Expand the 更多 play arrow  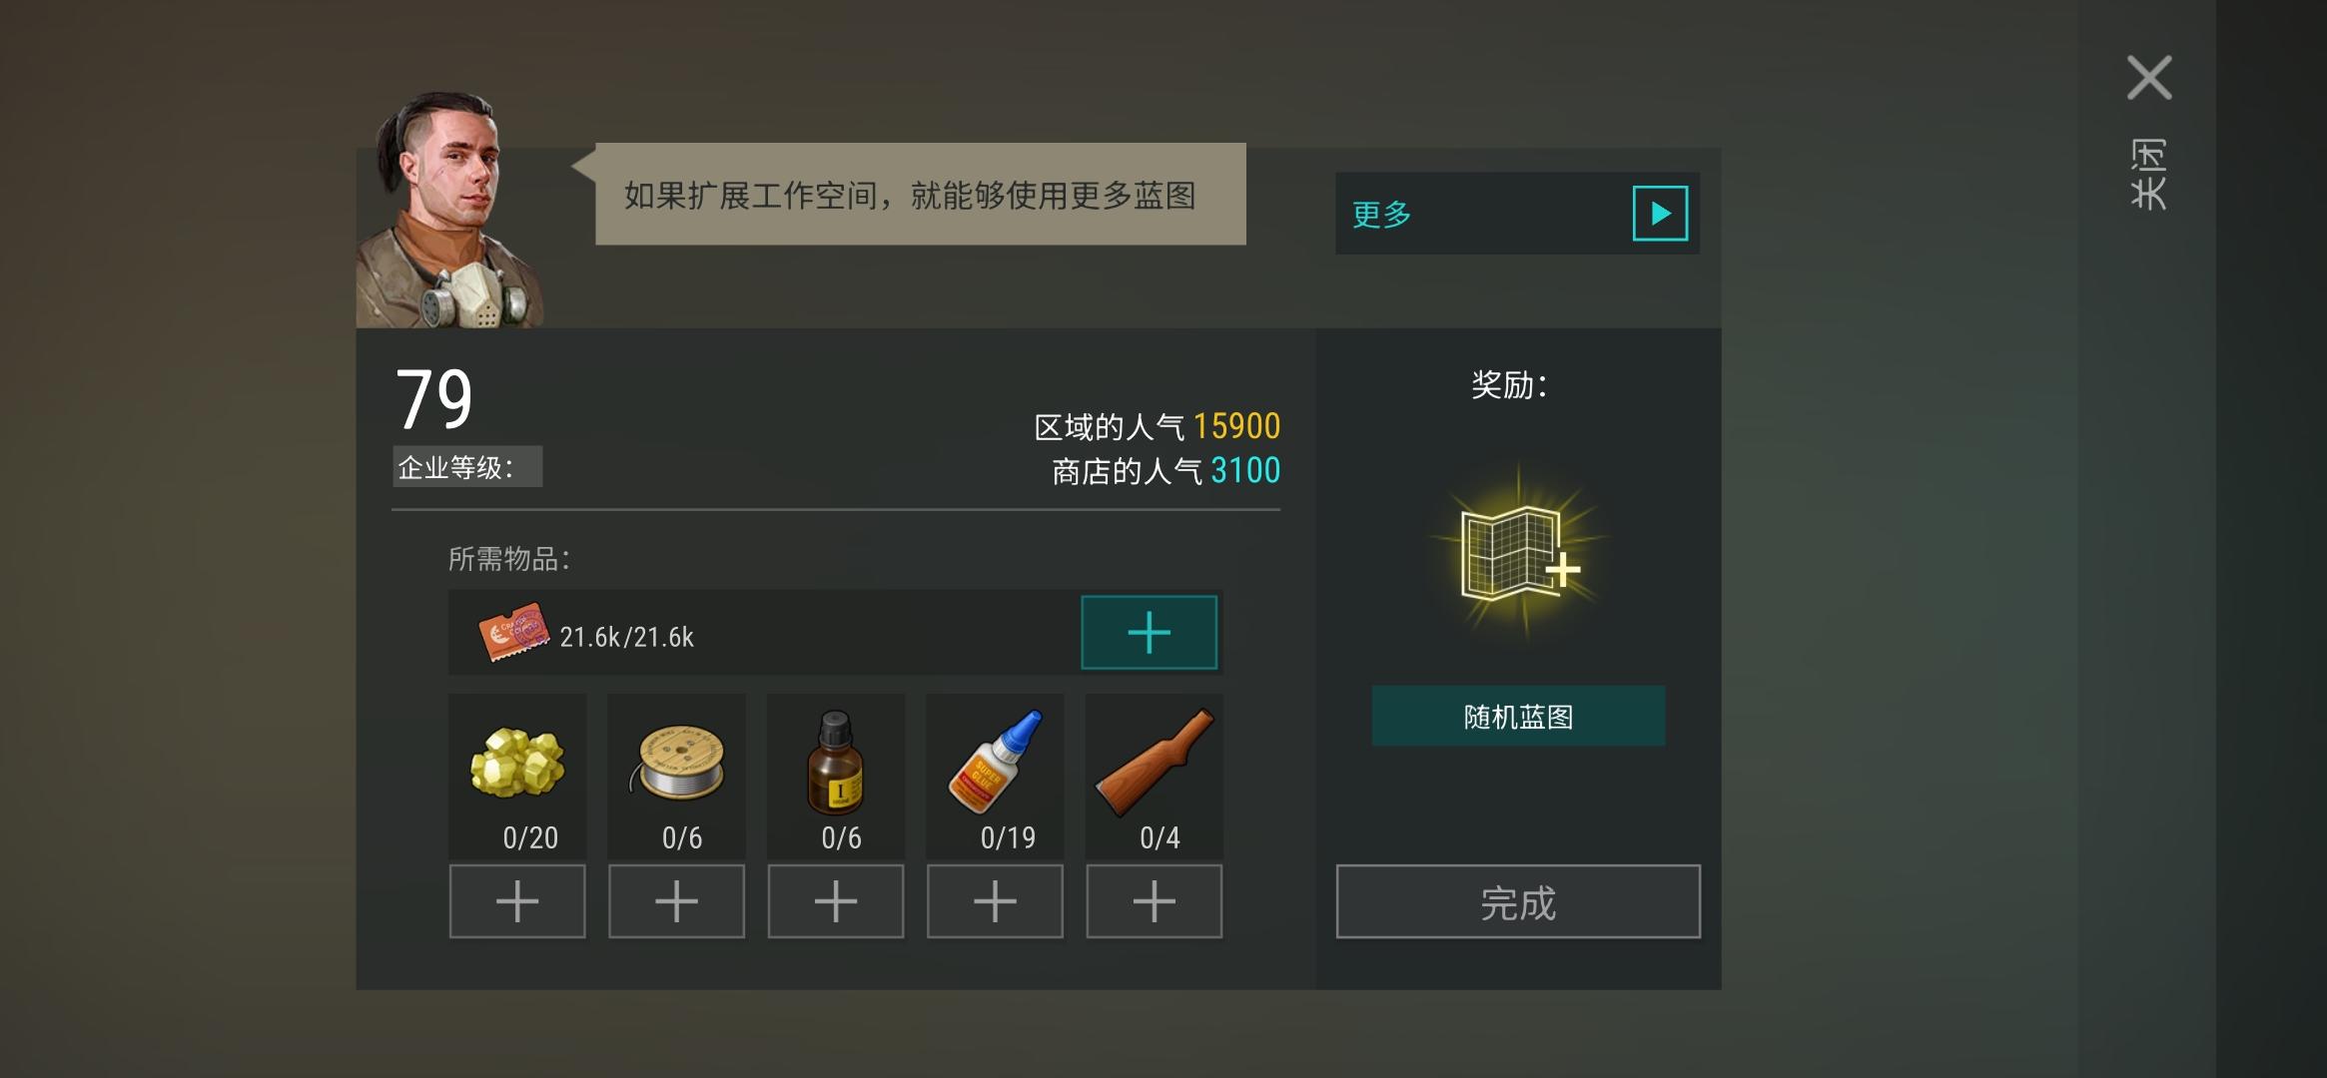[x=1660, y=213]
